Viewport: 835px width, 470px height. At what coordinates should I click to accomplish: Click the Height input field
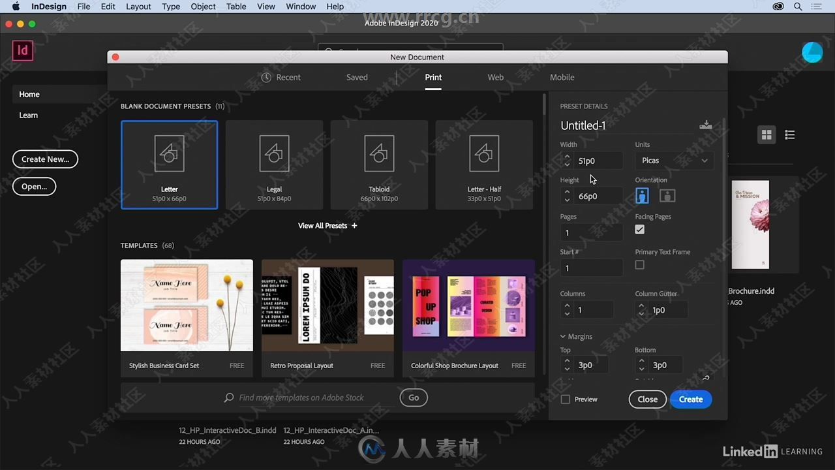(598, 196)
